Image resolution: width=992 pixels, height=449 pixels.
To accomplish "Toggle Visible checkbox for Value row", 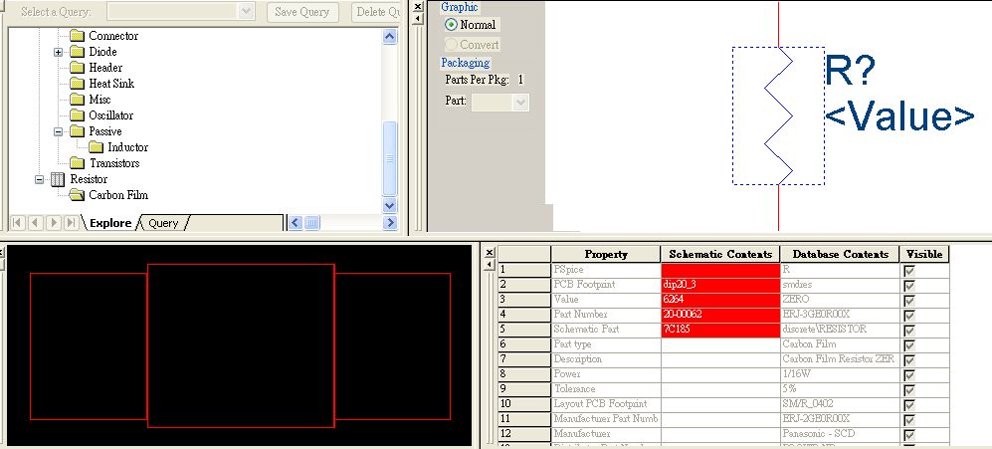I will pos(909,301).
